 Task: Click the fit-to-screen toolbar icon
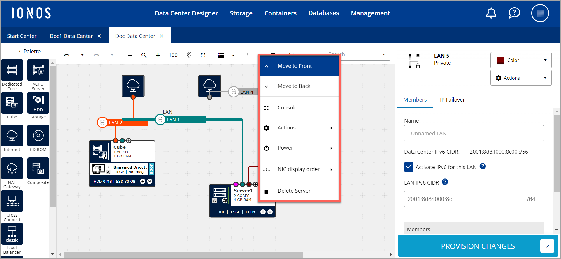[203, 55]
